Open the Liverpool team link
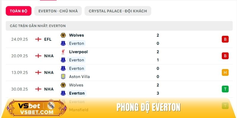 tap(78, 52)
